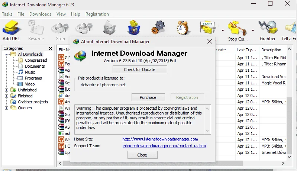Click the horizontal scrollbar left arrow
Viewport: 297px width, 171px height.
click(60, 164)
